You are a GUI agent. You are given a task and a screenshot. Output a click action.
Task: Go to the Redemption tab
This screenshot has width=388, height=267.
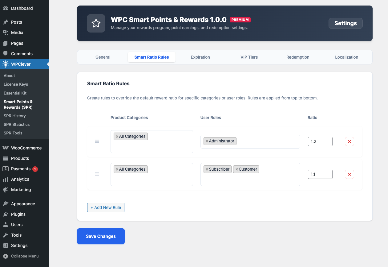point(298,57)
